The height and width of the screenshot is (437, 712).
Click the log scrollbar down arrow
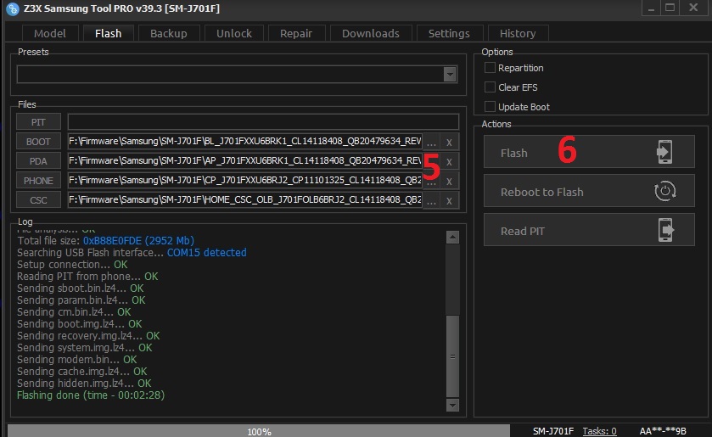[452, 405]
